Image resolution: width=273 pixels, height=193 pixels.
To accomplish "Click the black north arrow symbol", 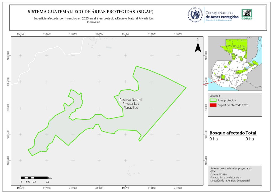I will [198, 47].
